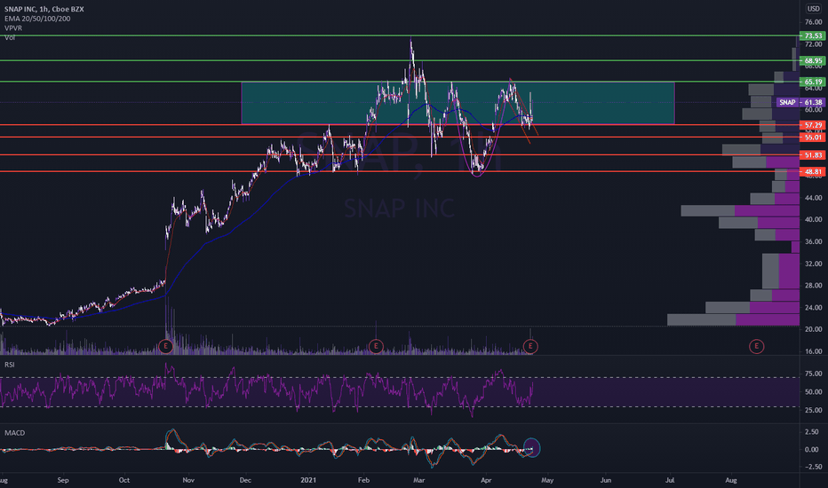
Task: Click the Feb label on time axis
Action: pos(363,480)
